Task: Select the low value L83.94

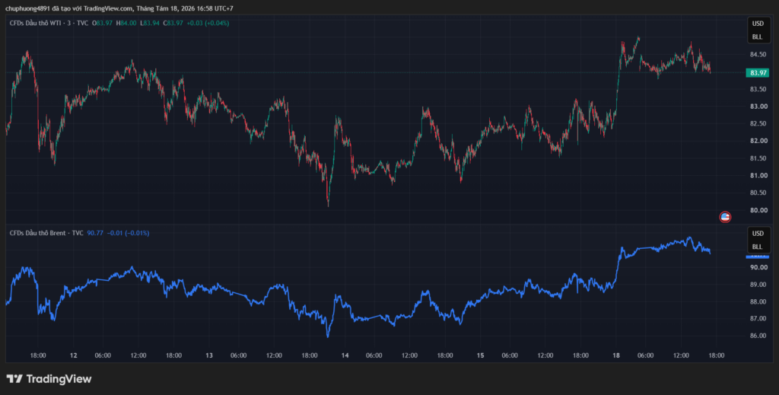Action: (x=150, y=23)
